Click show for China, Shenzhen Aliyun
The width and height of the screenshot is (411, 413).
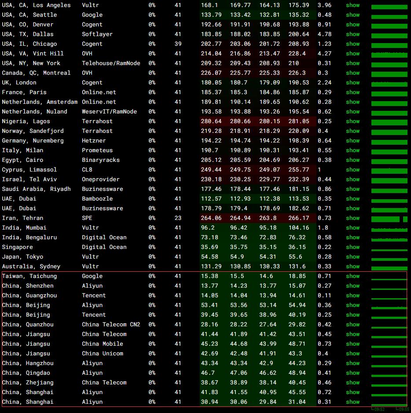coord(352,286)
